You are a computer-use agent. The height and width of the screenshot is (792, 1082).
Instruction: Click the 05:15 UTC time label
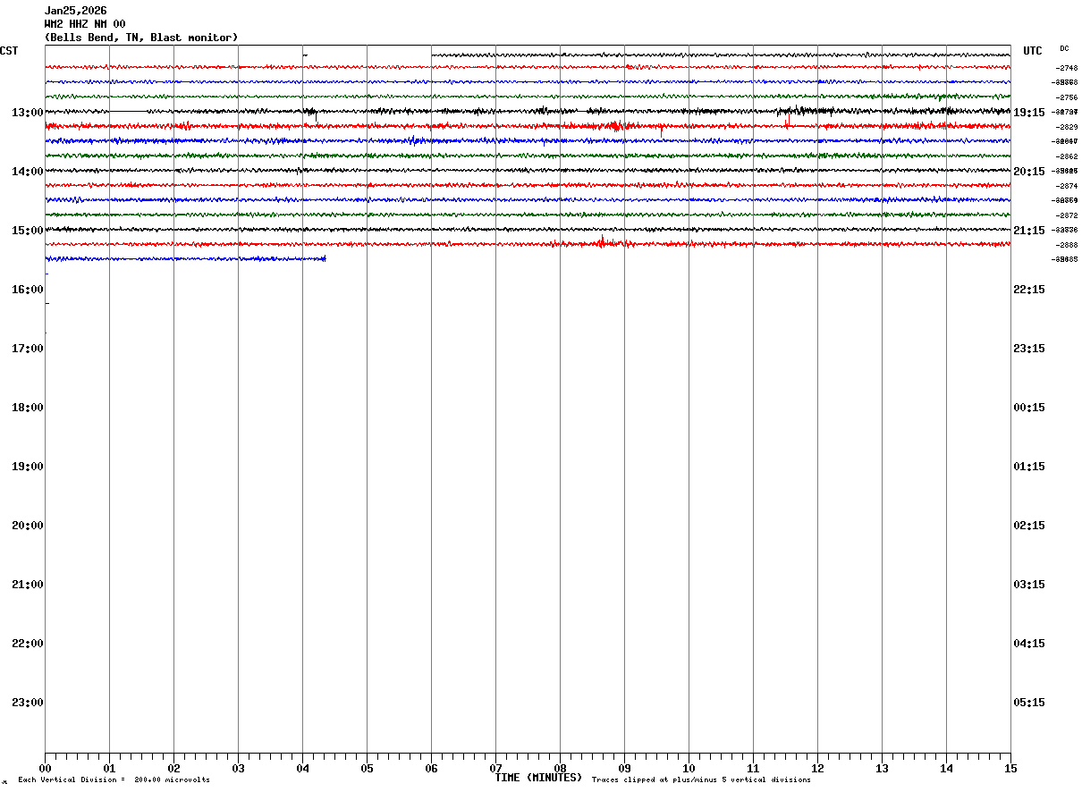coord(1029,703)
